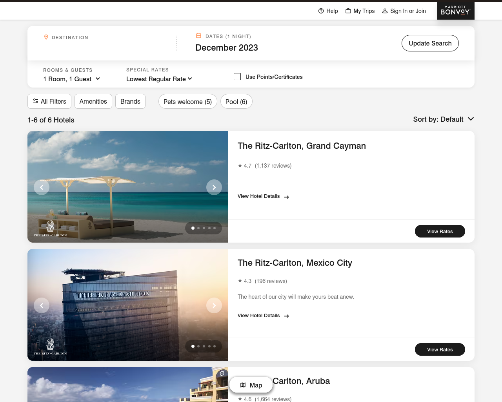Open The Ritz-Carlton, Mexico City title
Image resolution: width=502 pixels, height=402 pixels.
tap(295, 263)
